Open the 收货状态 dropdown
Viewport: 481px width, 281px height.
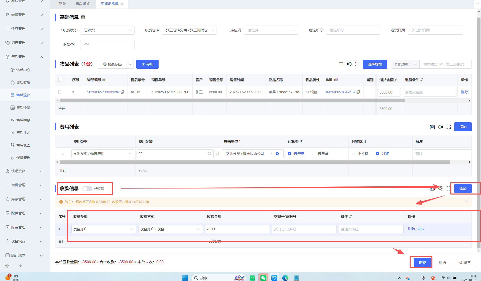(107, 30)
